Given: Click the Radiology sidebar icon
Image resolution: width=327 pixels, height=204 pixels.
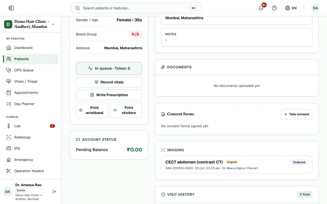Looking at the screenshot, I should point(9,137).
